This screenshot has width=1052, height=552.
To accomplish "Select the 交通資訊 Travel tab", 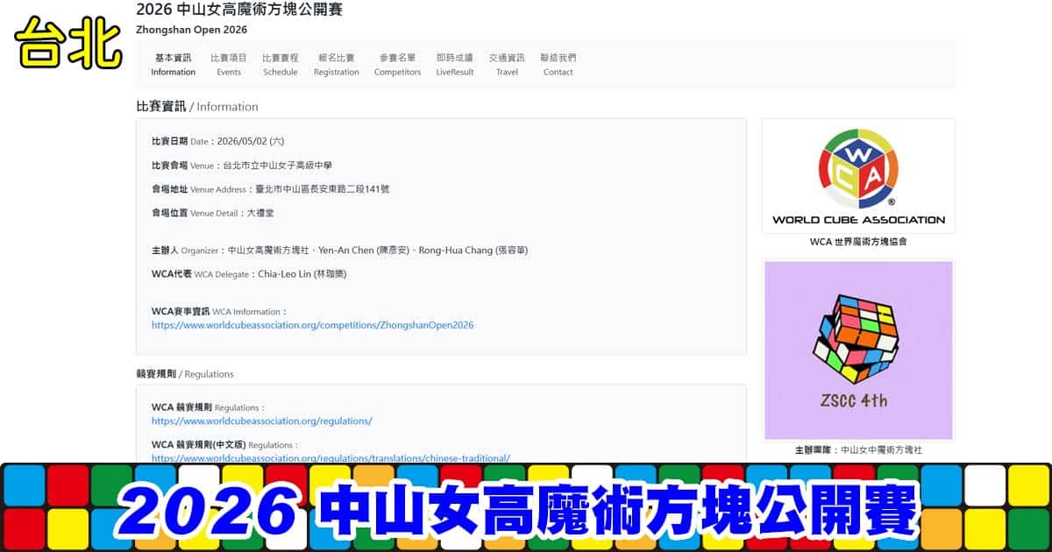I will click(x=507, y=65).
